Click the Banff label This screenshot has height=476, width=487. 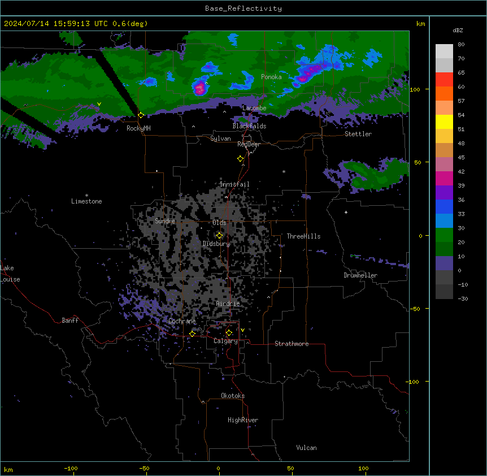click(x=70, y=321)
